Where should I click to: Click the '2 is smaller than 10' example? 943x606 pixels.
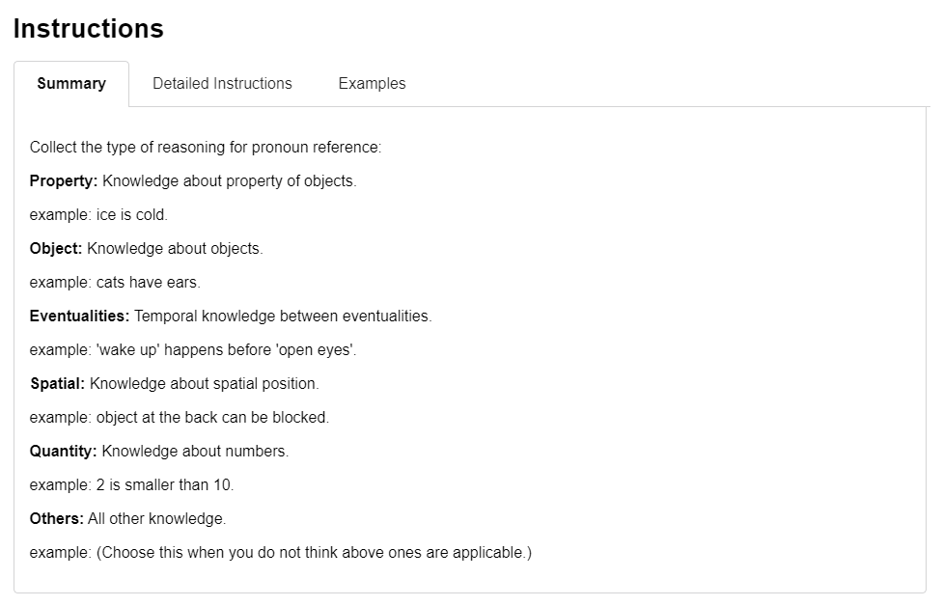pyautogui.click(x=131, y=484)
